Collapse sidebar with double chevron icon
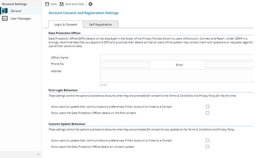256x158 pixels. [38, 154]
